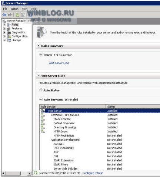160x177 pixels.
Task: Select Diagnostics in the console tree
Action: point(18,32)
